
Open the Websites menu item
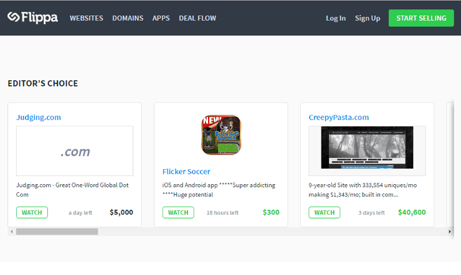(87, 18)
